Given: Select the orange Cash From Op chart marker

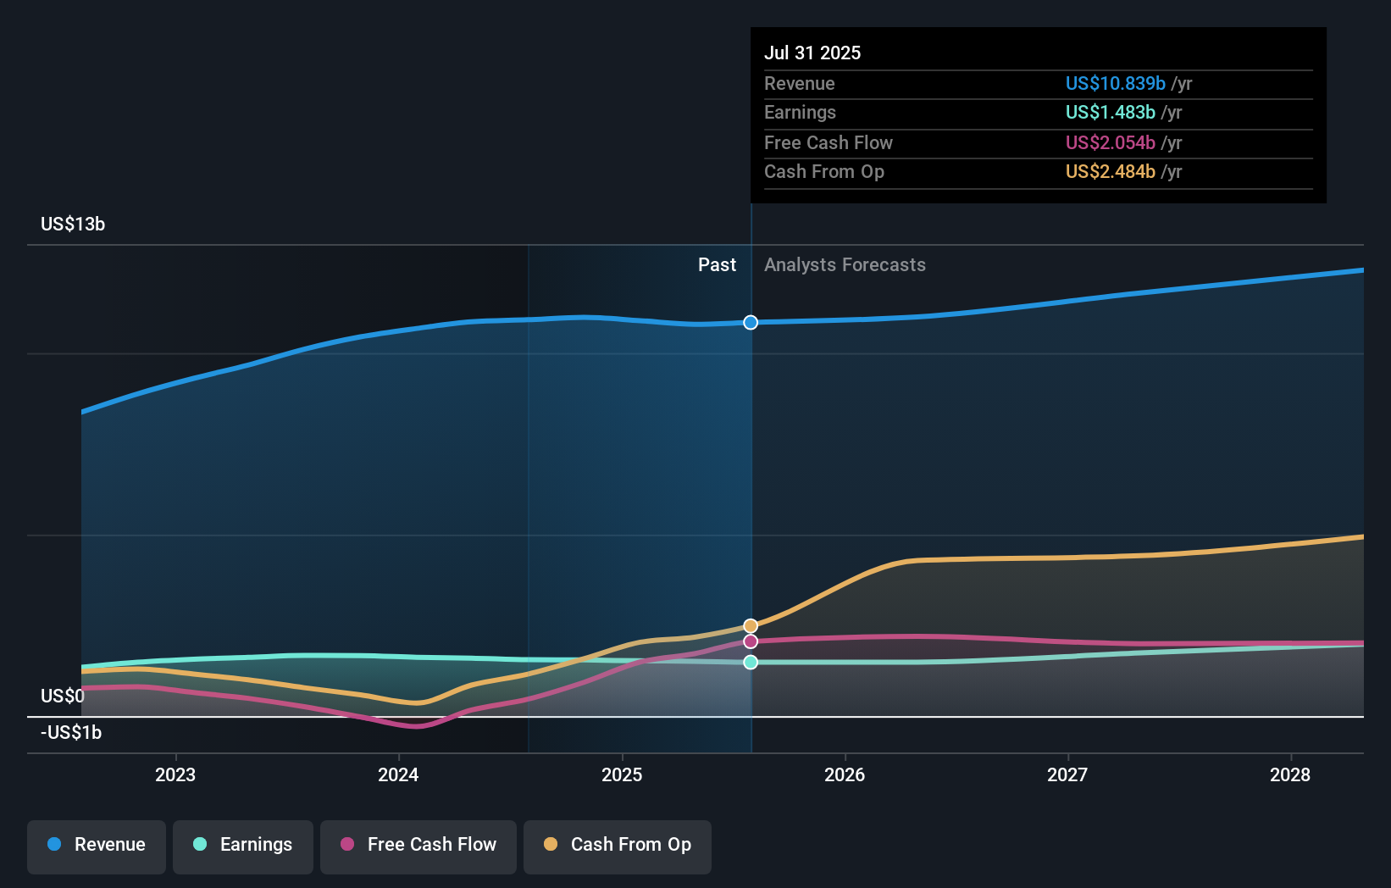Looking at the screenshot, I should click(x=751, y=624).
